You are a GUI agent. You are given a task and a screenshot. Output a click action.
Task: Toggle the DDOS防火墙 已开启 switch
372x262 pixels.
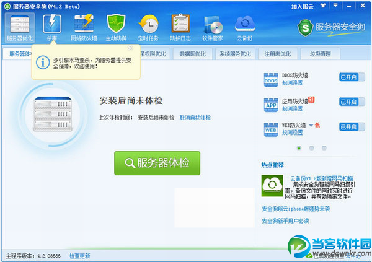click(x=352, y=77)
